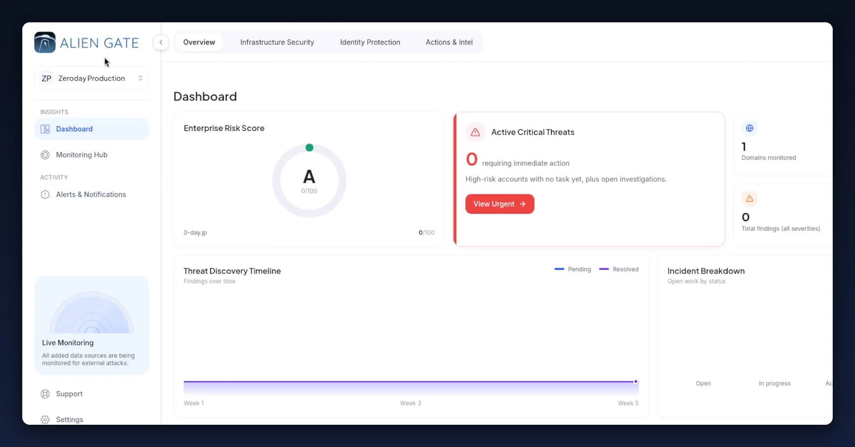Open the Identity Protection tab
Viewport: 855px width, 447px height.
pos(370,42)
